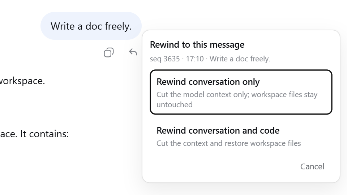Click the gray message preview in dialog subtitle
The width and height of the screenshot is (347, 195).
click(x=240, y=59)
